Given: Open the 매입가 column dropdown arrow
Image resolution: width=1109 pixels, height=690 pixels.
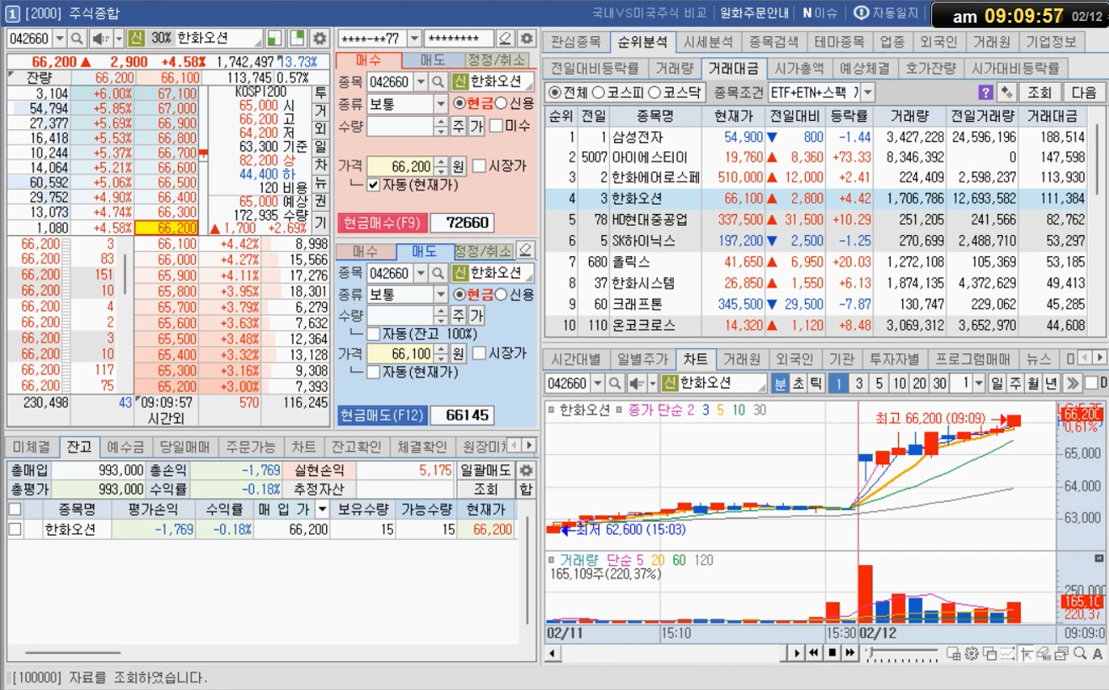Looking at the screenshot, I should pos(321,510).
